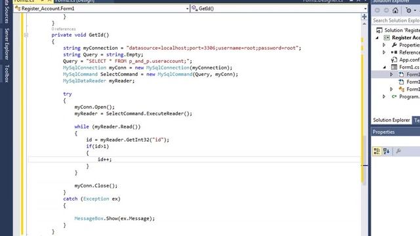Switch to the Form1.cs [Design] tab
Screen dimensions: 420x236
point(75,1)
